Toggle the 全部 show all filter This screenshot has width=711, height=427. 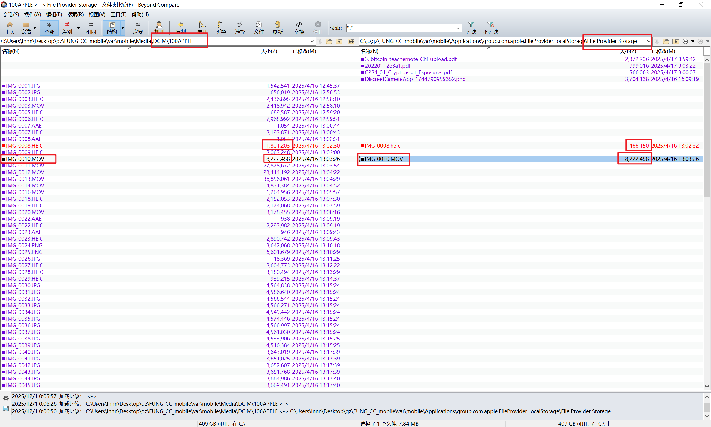pyautogui.click(x=49, y=27)
